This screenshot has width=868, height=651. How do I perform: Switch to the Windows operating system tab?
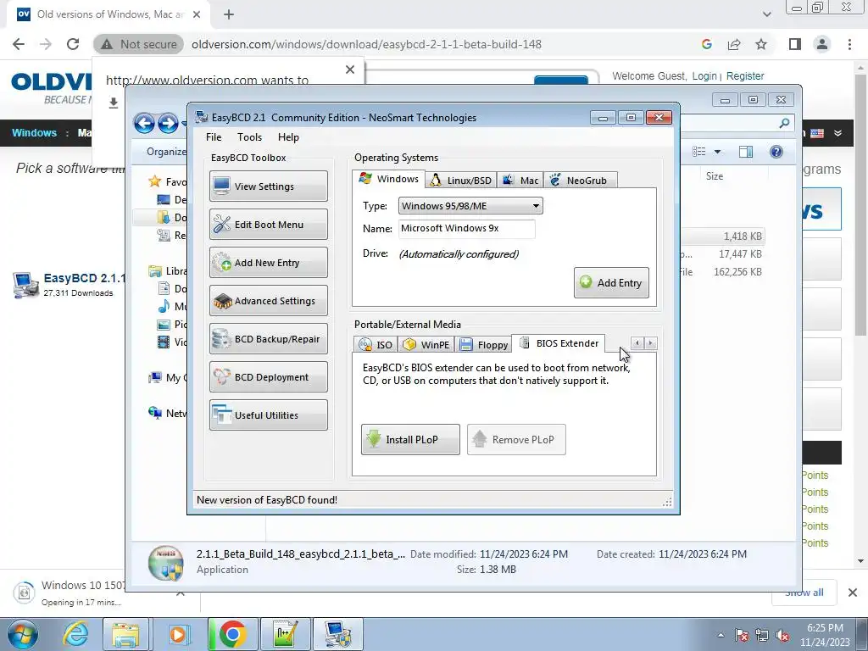pos(388,179)
